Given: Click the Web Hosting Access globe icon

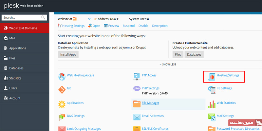Looking at the screenshot, I should click(62, 77).
